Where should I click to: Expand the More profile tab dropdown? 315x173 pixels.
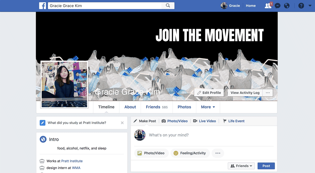208,107
